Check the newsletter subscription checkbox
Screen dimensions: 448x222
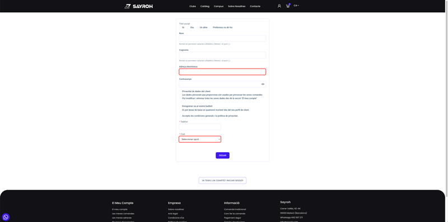click(x=180, y=106)
